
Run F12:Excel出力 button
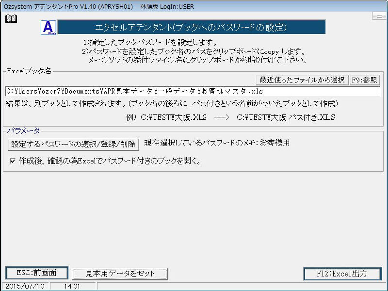coord(342,274)
